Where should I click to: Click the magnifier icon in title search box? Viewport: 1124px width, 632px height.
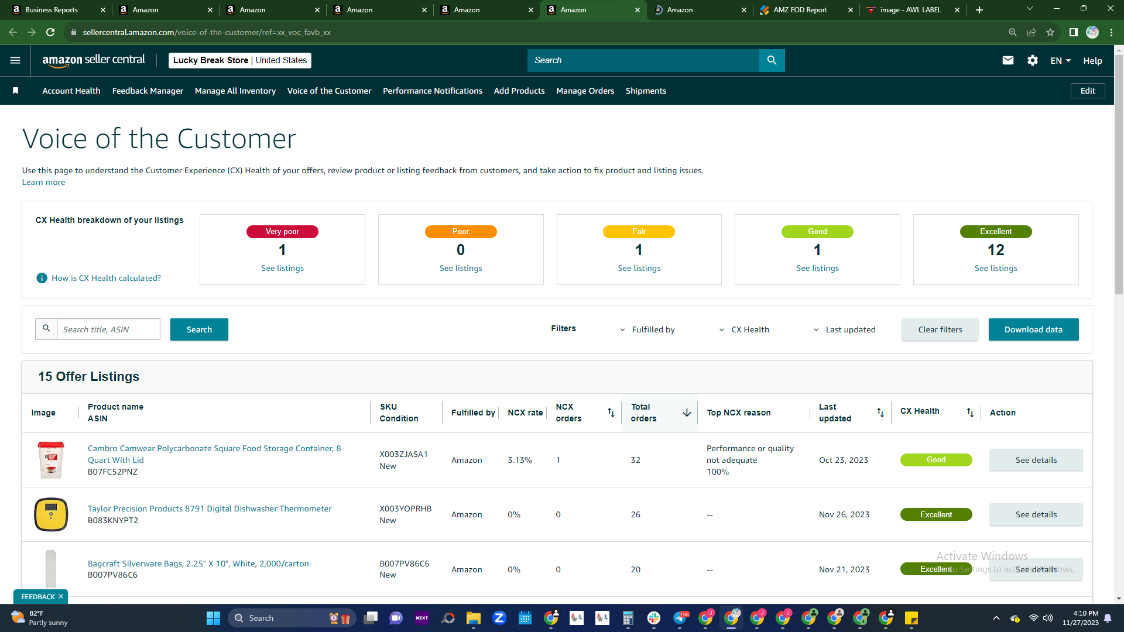pyautogui.click(x=46, y=329)
